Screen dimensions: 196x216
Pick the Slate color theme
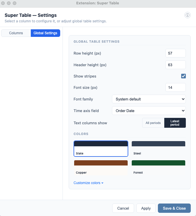pos(101,149)
